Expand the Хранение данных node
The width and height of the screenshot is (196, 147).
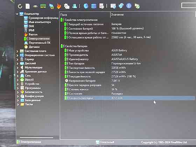pos(17,72)
